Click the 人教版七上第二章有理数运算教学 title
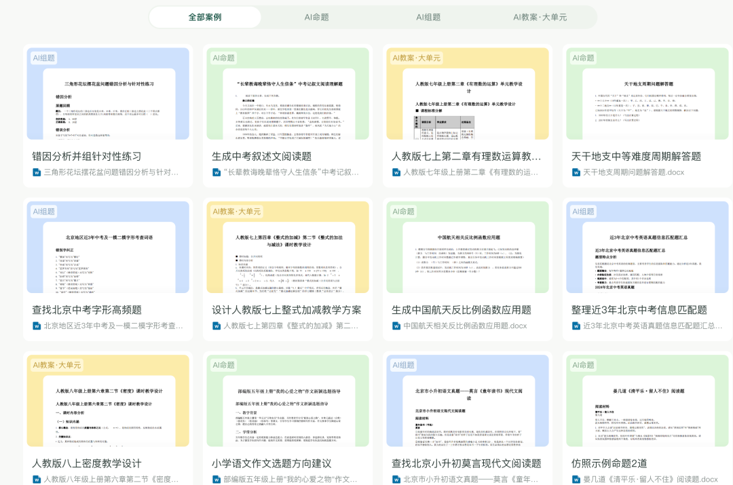Viewport: 733px width, 485px height. pyautogui.click(x=468, y=156)
